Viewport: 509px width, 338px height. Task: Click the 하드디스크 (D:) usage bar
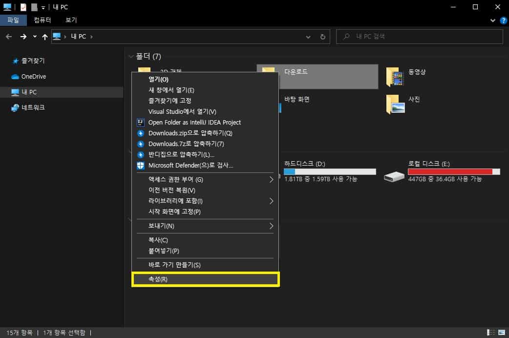tap(330, 172)
